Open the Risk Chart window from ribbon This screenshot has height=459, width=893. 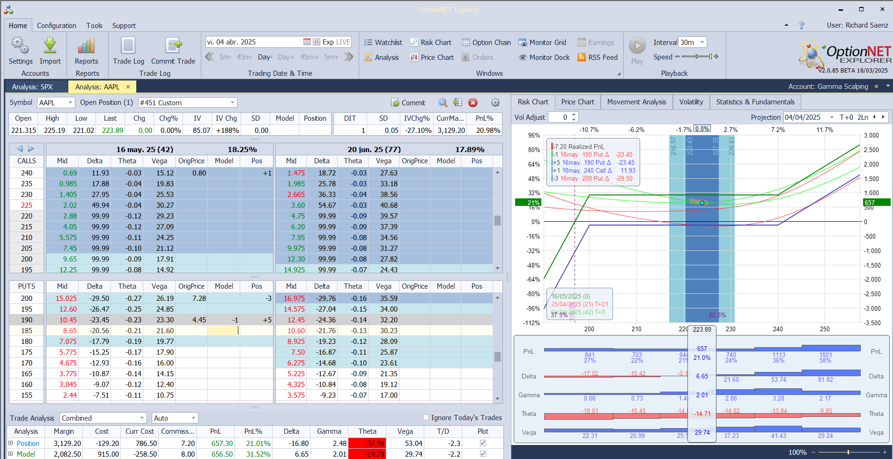click(431, 43)
